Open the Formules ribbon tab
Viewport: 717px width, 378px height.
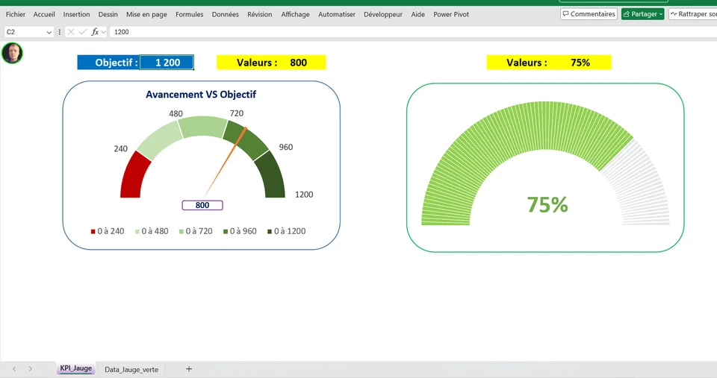[x=189, y=14]
